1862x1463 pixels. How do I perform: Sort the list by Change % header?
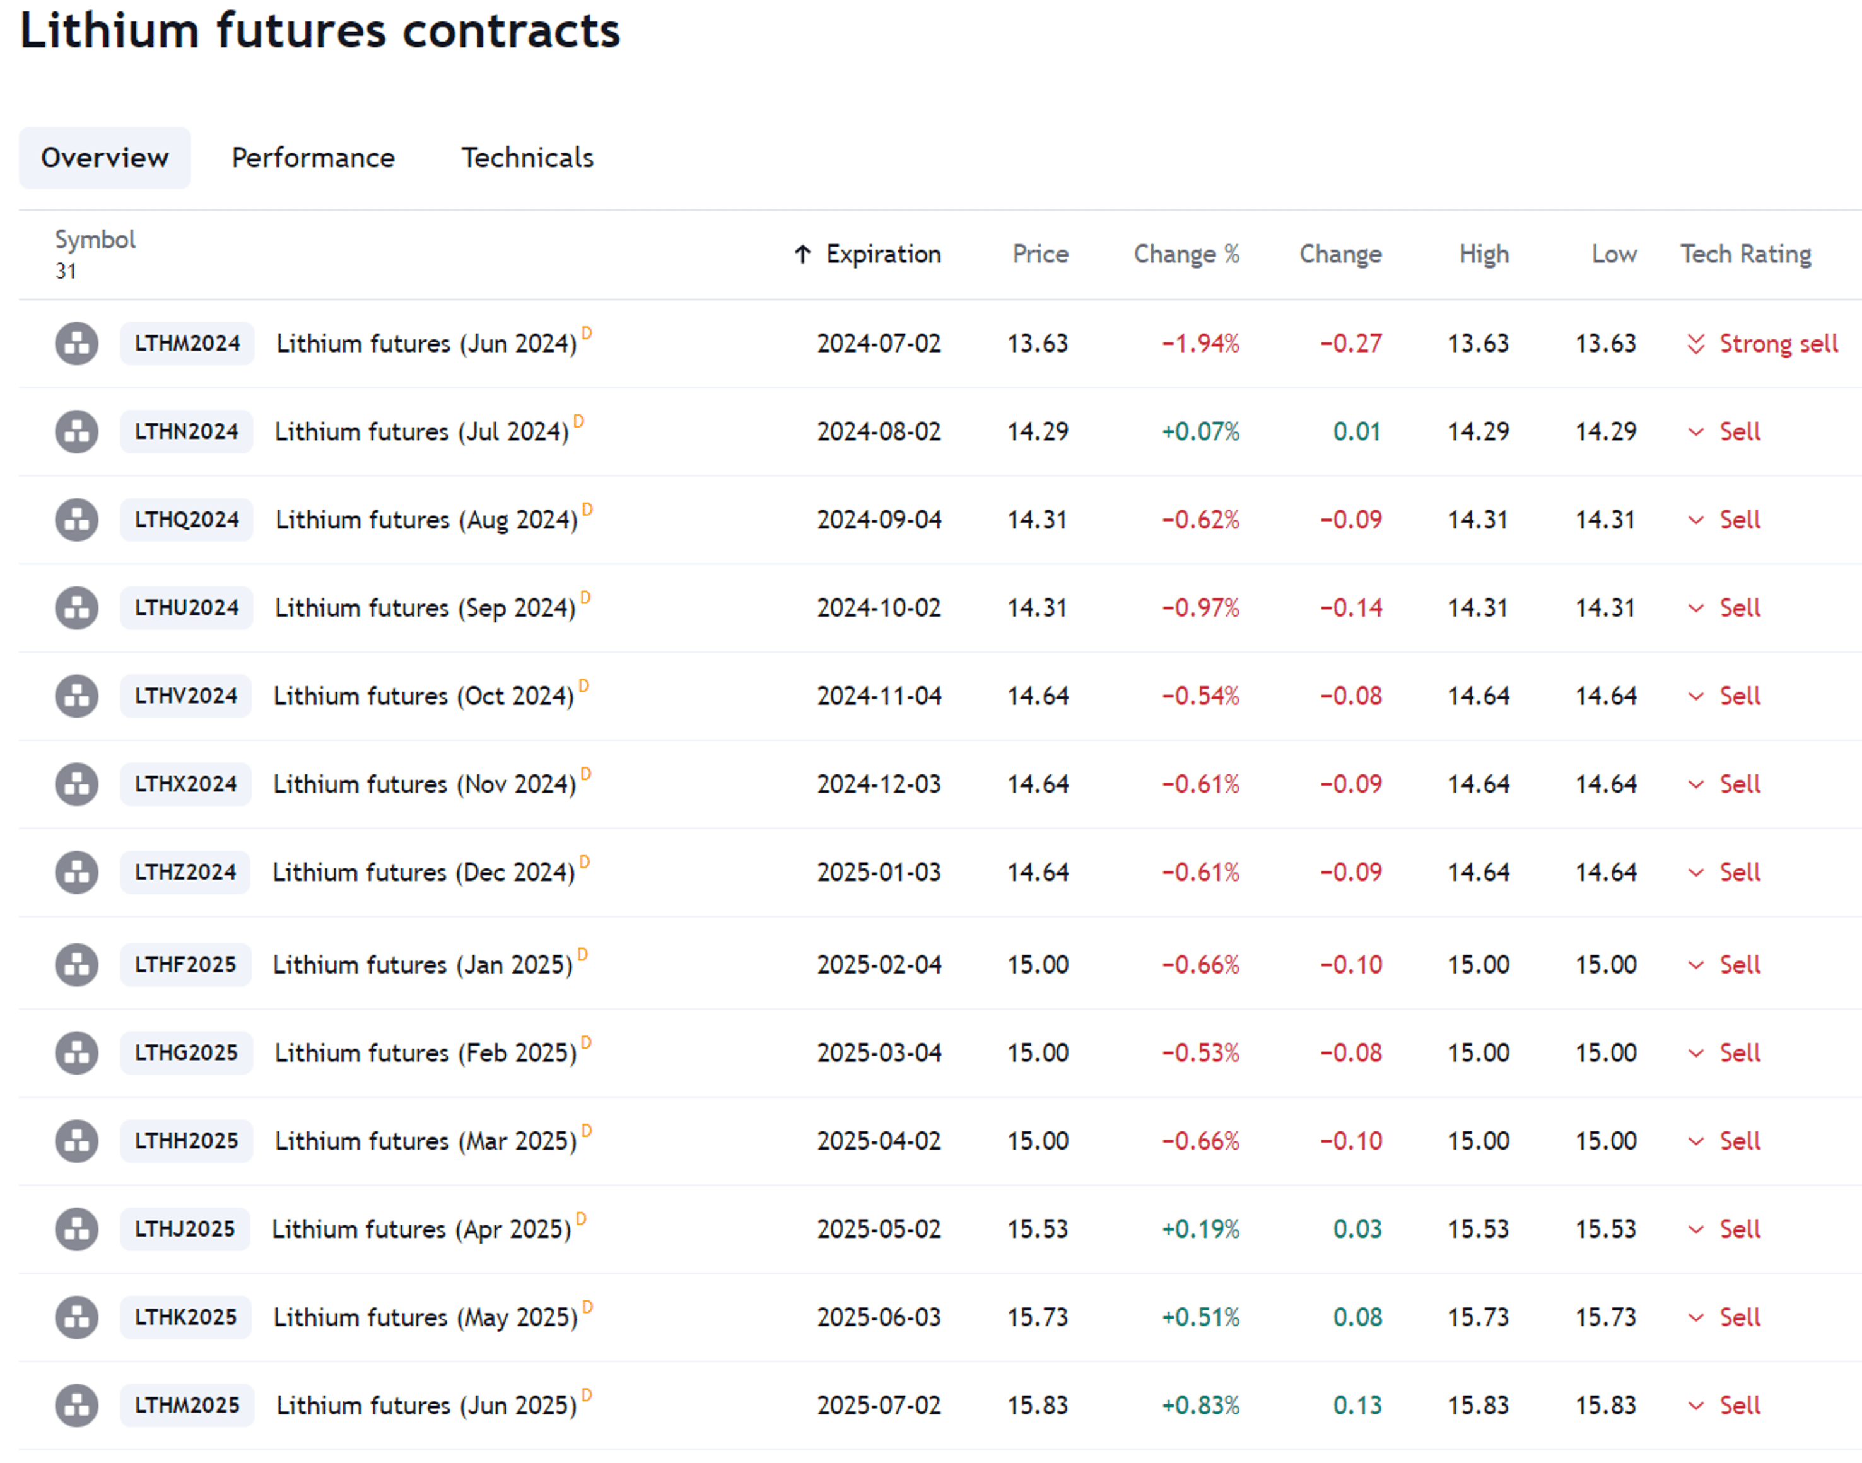click(1186, 254)
